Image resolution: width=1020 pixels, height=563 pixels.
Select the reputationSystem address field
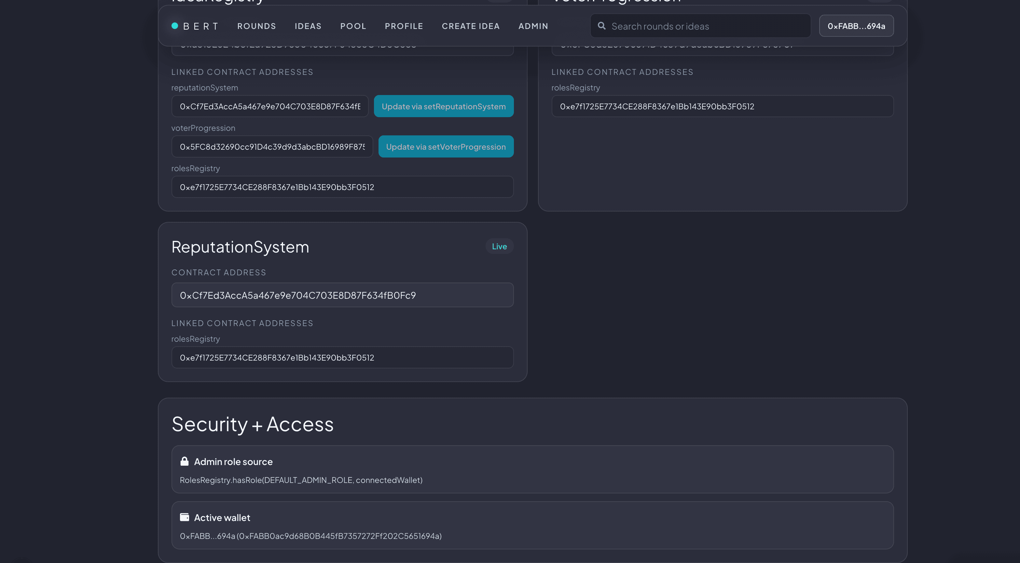tap(270, 106)
